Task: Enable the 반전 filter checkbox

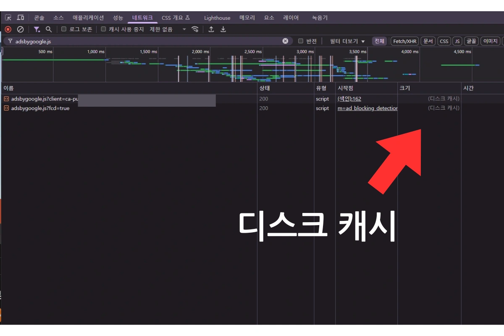Action: point(301,41)
